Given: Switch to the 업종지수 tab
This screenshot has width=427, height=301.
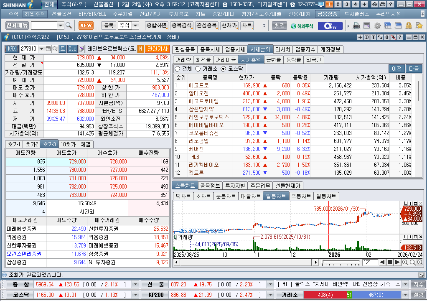Looking at the screenshot, I should point(305,49).
